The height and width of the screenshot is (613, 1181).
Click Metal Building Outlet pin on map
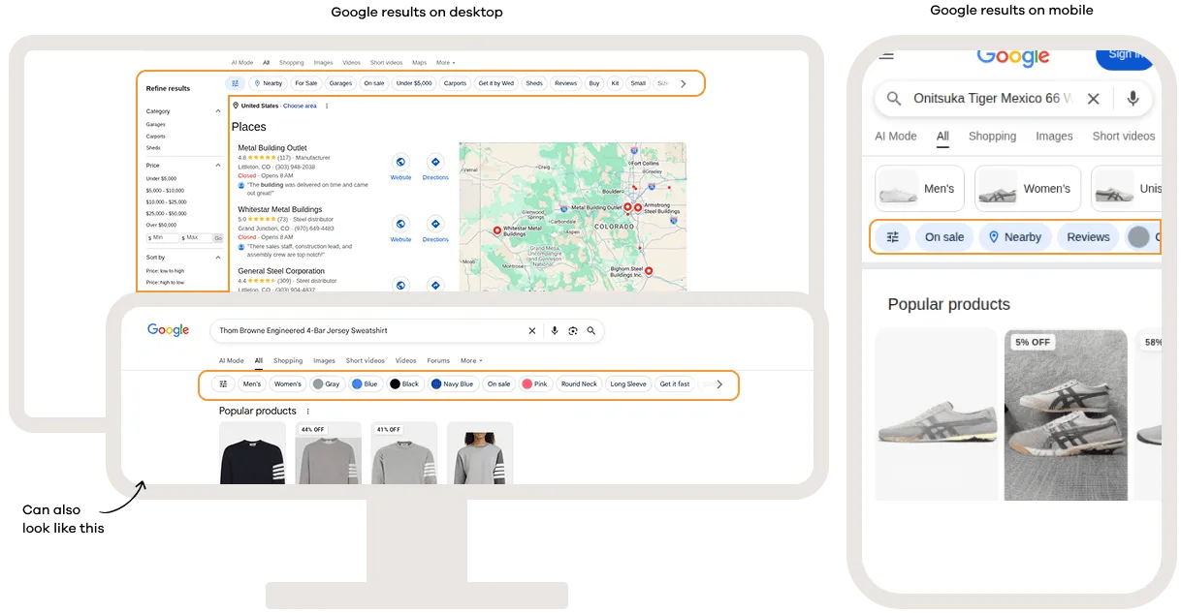pyautogui.click(x=627, y=207)
